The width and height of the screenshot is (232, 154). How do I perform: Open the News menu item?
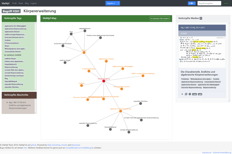[x=21, y=3]
